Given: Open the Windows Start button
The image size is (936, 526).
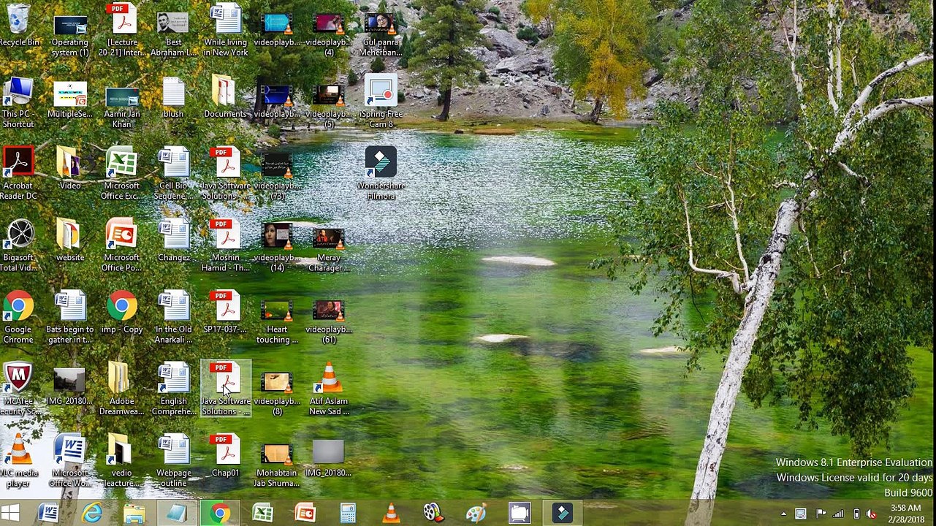Looking at the screenshot, I should [x=10, y=513].
